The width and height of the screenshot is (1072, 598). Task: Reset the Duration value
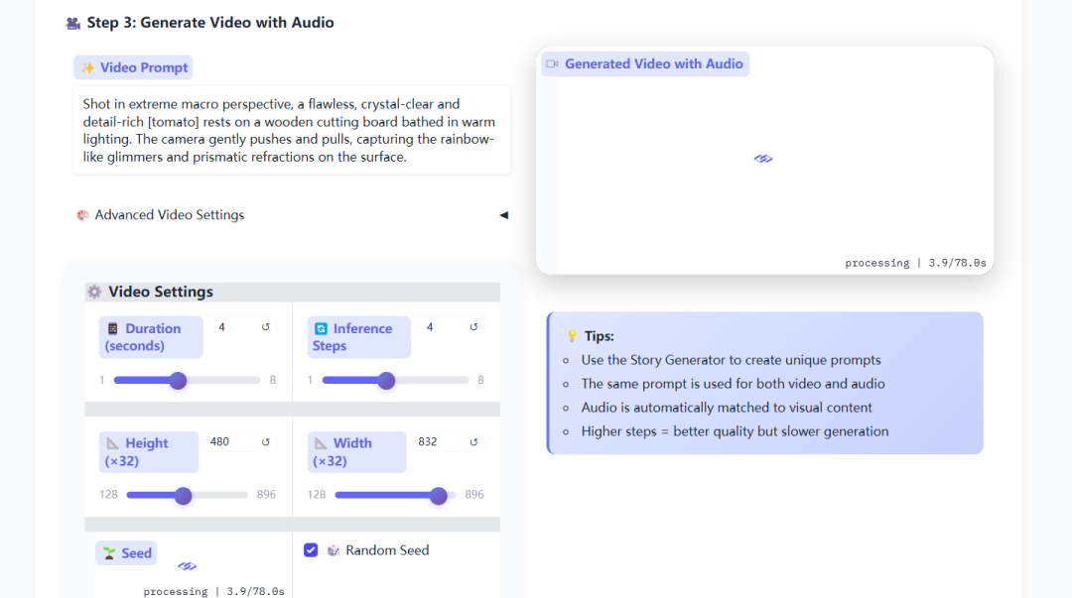point(265,327)
